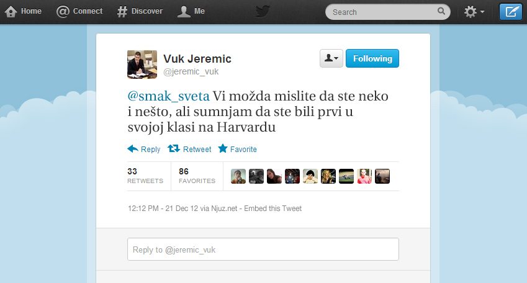The width and height of the screenshot is (527, 283).
Task: Click the Twitter bird logo
Action: [263, 11]
